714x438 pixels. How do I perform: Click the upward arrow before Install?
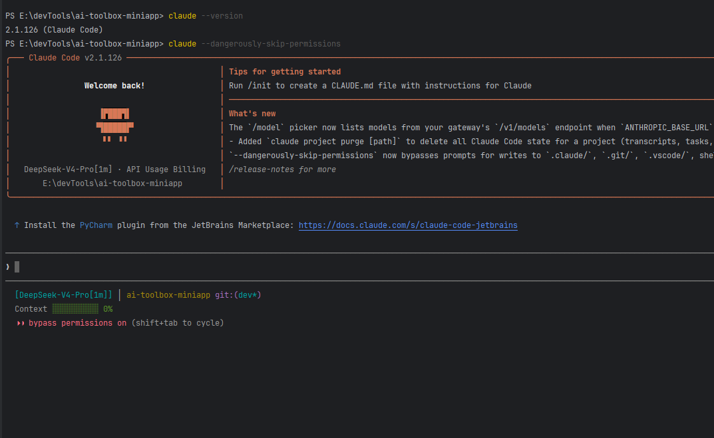click(17, 225)
